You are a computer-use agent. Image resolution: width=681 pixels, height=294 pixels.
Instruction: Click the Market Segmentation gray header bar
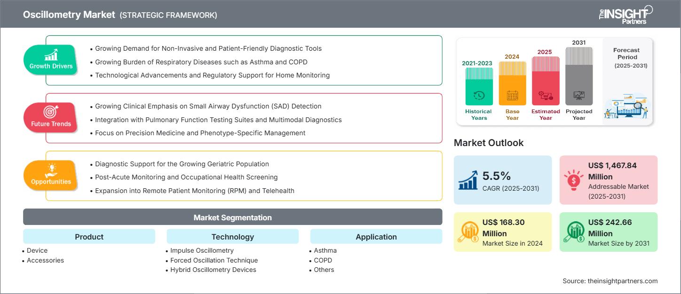pos(232,217)
